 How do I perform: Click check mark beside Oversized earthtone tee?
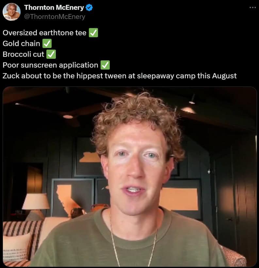[93, 33]
